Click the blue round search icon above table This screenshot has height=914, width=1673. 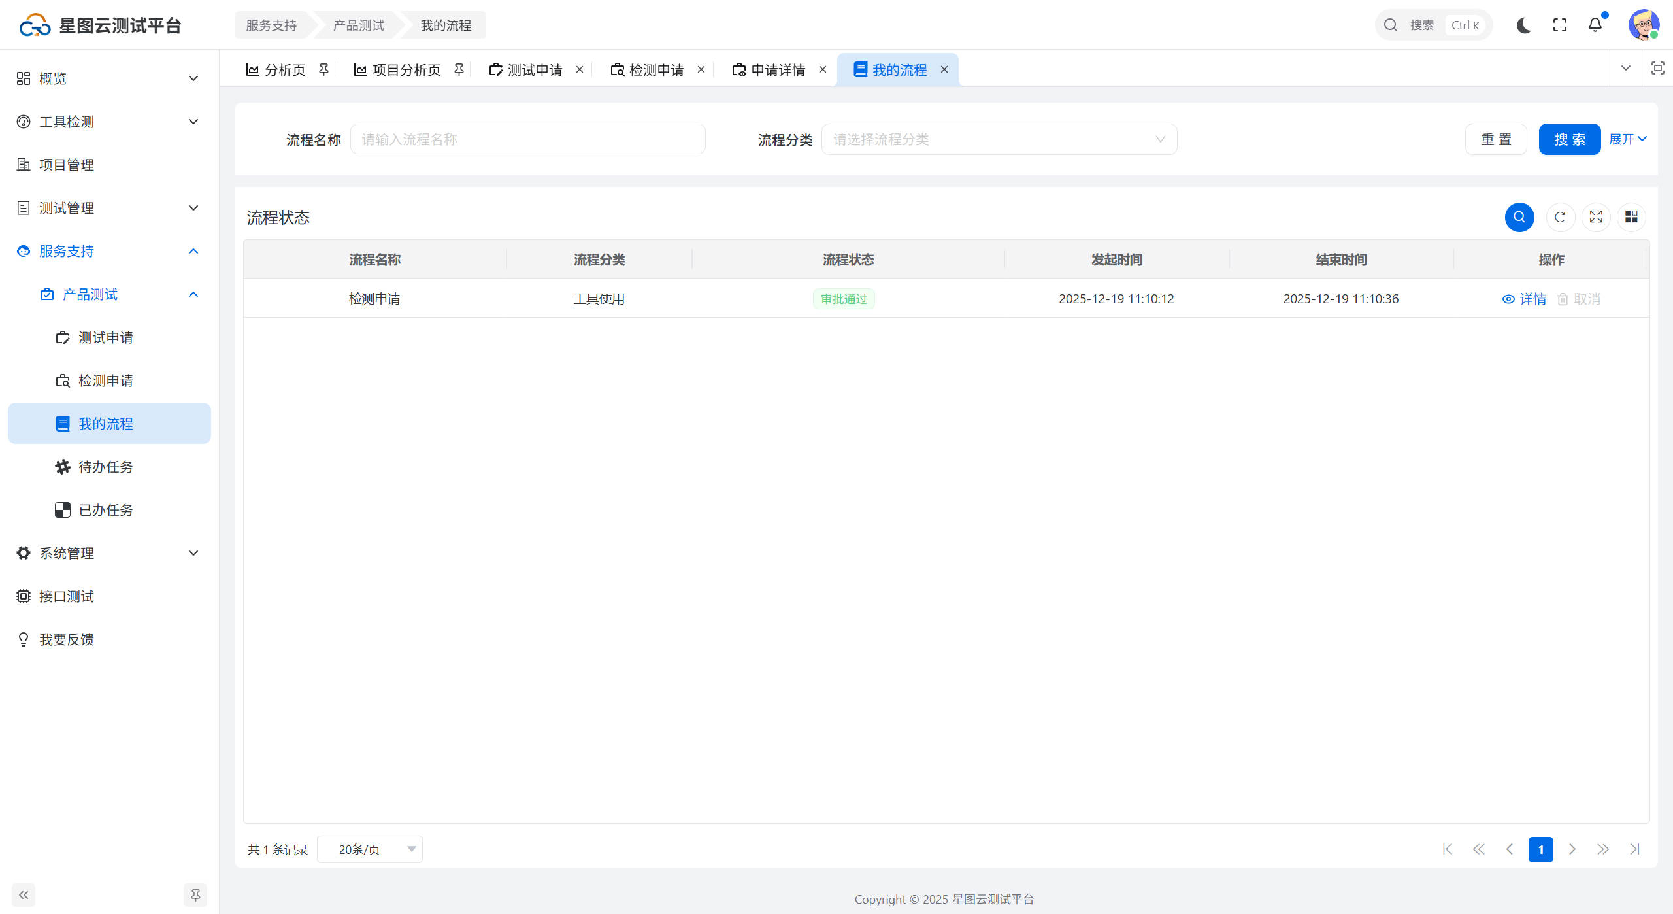(x=1519, y=217)
